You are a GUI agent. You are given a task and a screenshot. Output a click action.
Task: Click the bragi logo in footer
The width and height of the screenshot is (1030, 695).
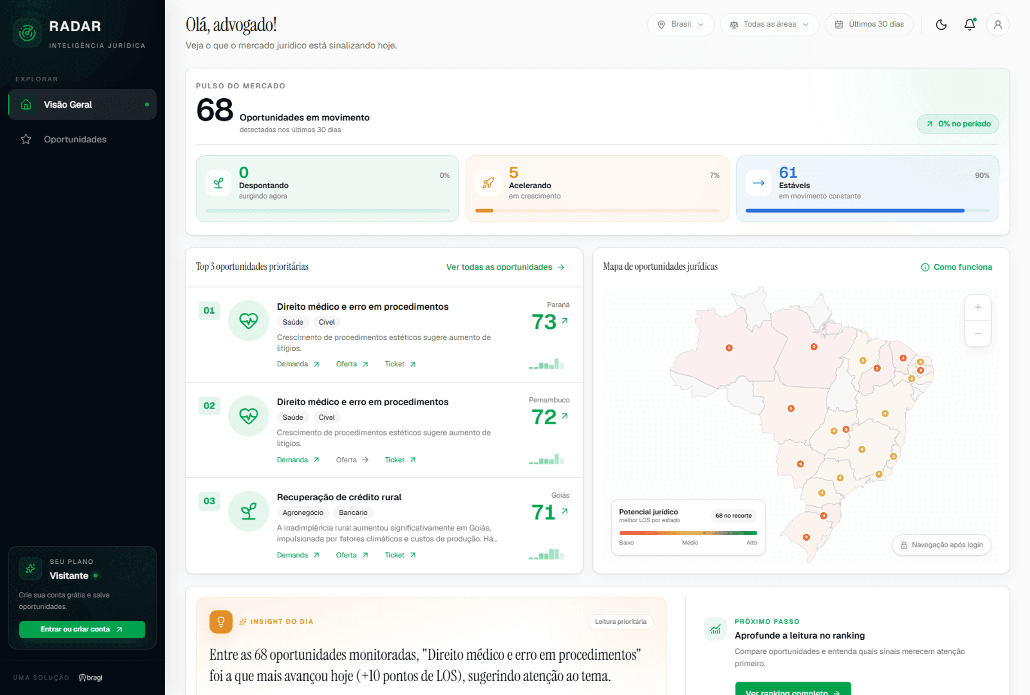tap(91, 677)
